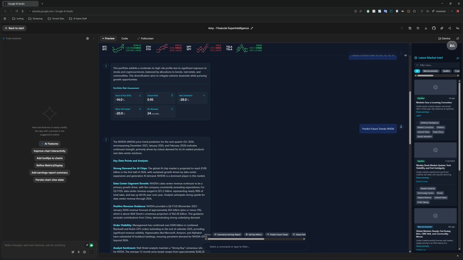Select the Macroeconomics filter chip
This screenshot has width=463, height=260.
(430, 71)
